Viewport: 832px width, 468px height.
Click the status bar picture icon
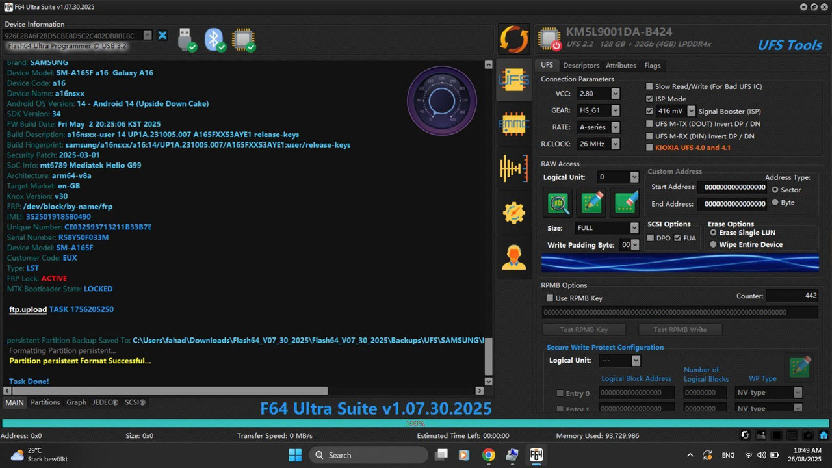[761, 435]
